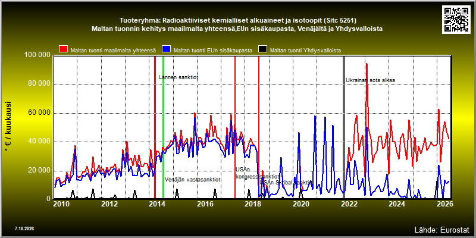Click the date stamp 7.10.2026
The width and height of the screenshot is (476, 238).
point(24,228)
